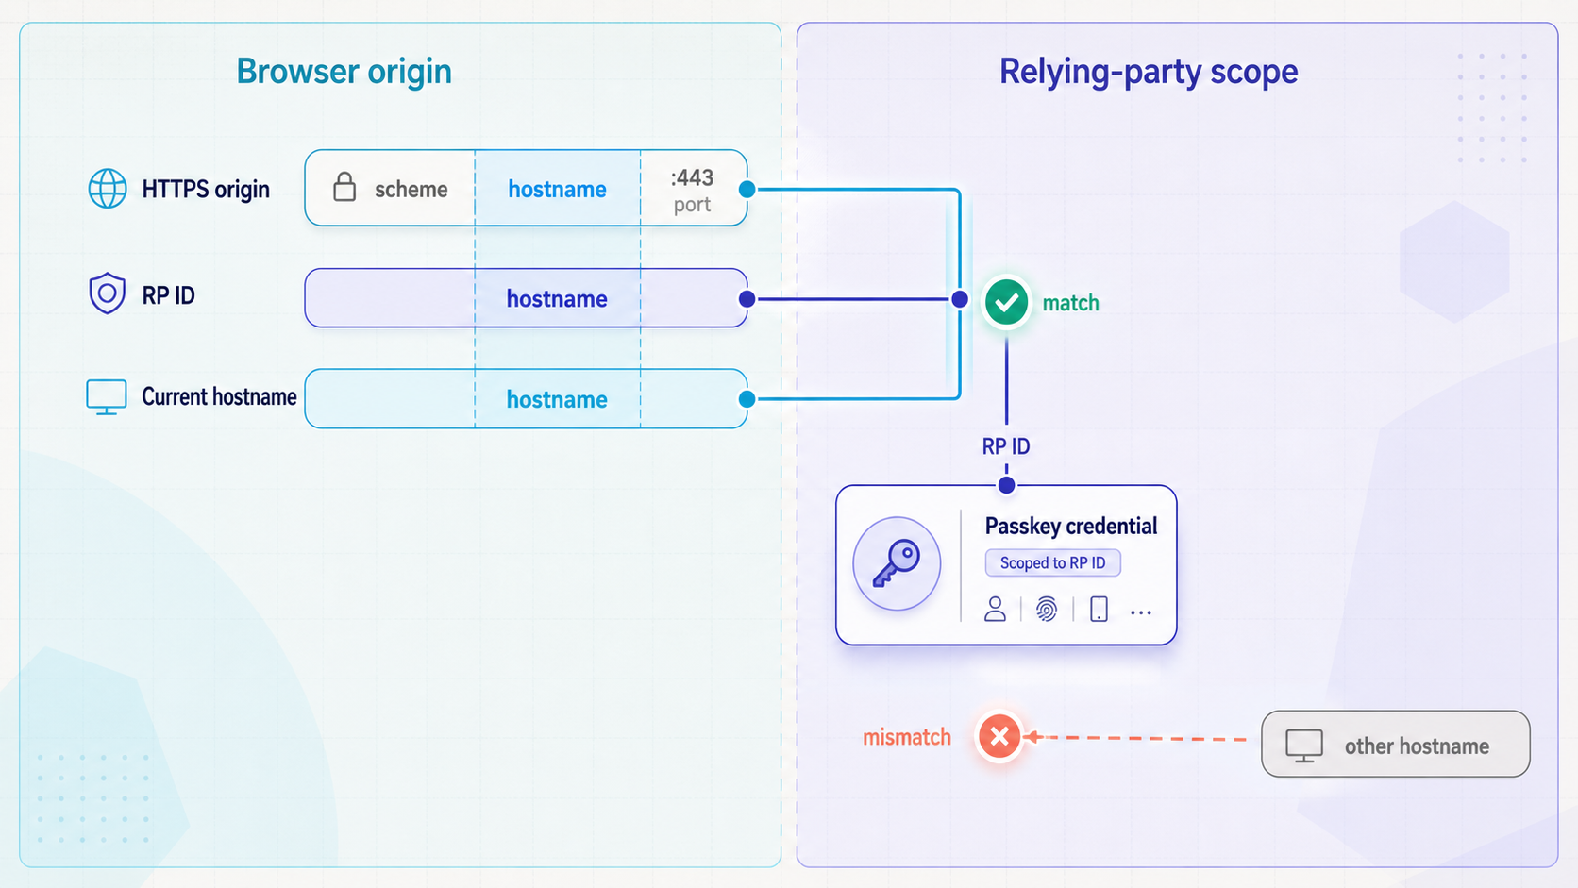This screenshot has width=1578, height=888.
Task: Click the RP ID label above passkey card
Action: click(1006, 446)
